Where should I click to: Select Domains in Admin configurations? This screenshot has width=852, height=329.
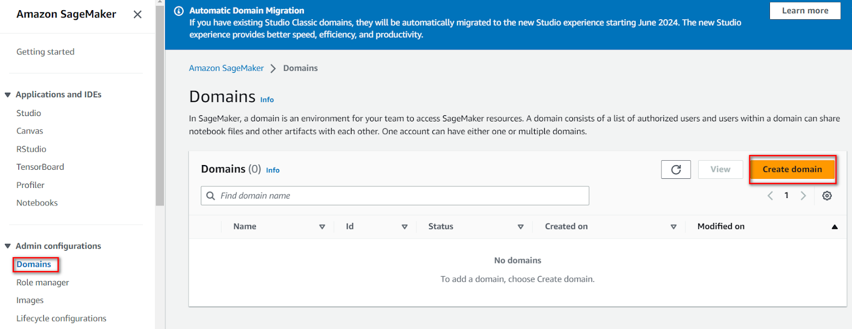click(x=34, y=264)
